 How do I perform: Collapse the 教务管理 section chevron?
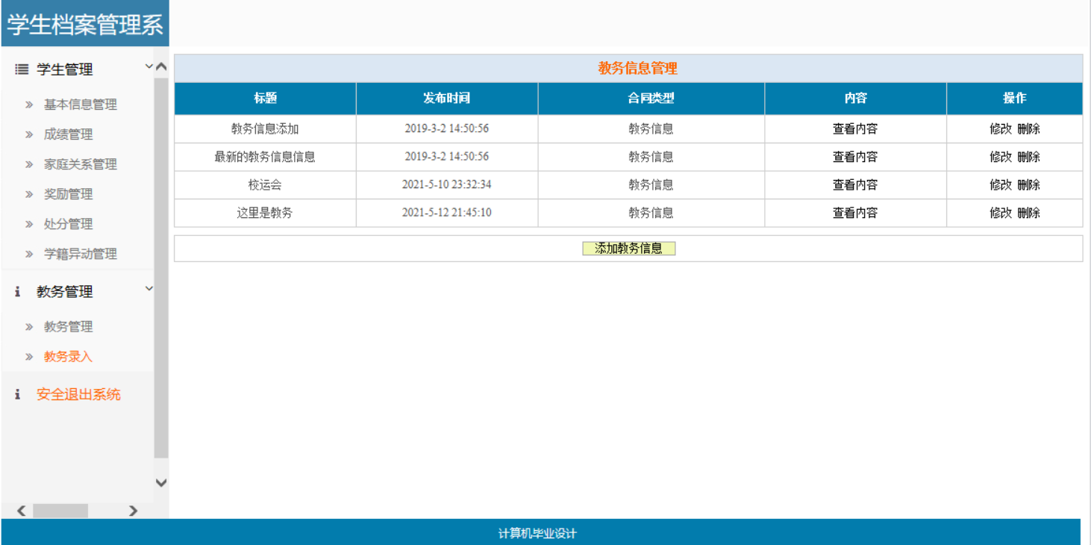click(x=149, y=288)
